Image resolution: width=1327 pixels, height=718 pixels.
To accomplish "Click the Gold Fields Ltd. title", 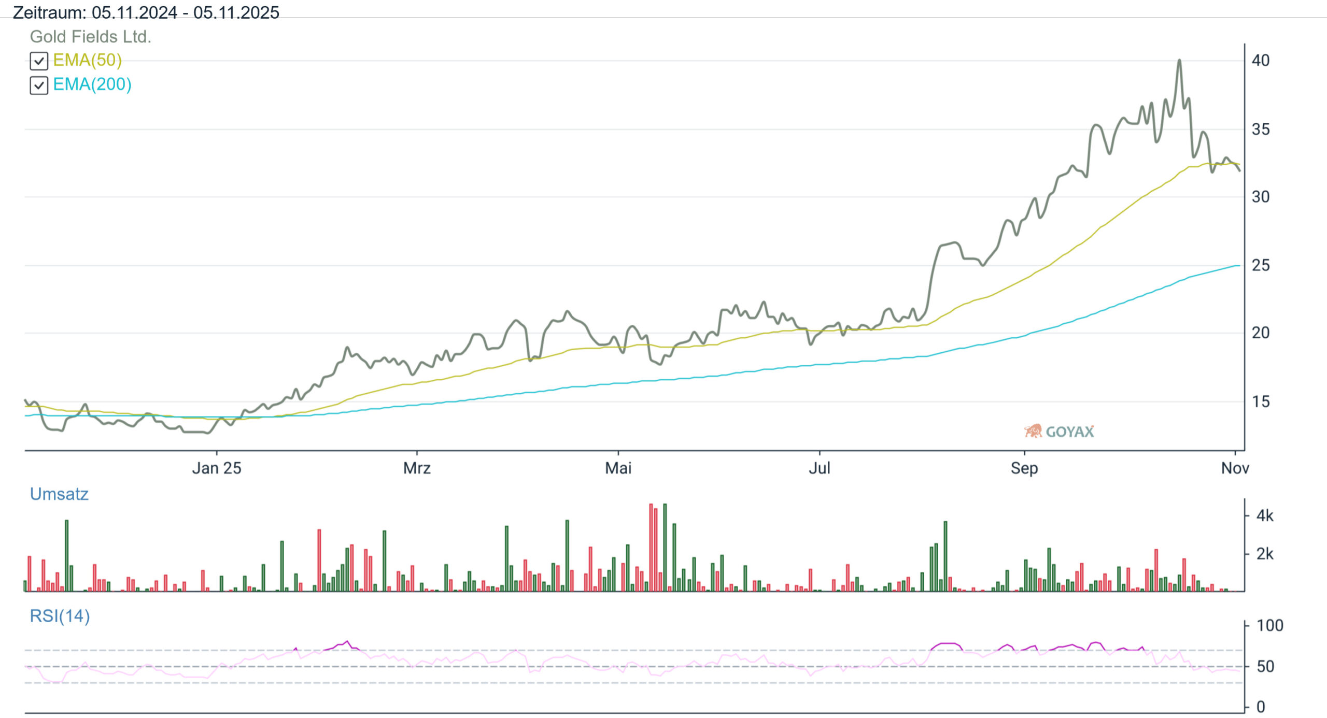I will pos(90,37).
